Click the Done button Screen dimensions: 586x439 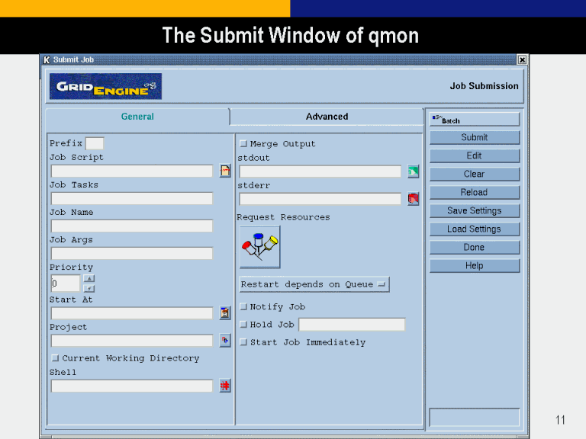pos(475,247)
